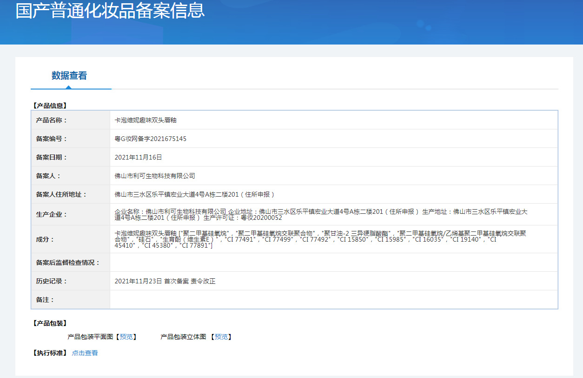Click page title 国产普通化妆品备案信息

[110, 10]
